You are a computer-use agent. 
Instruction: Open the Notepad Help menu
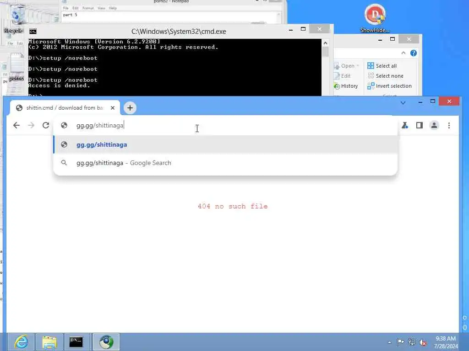click(x=113, y=8)
